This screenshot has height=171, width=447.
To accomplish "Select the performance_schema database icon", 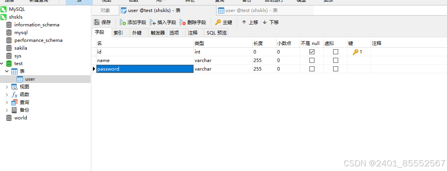I will (x=9, y=40).
